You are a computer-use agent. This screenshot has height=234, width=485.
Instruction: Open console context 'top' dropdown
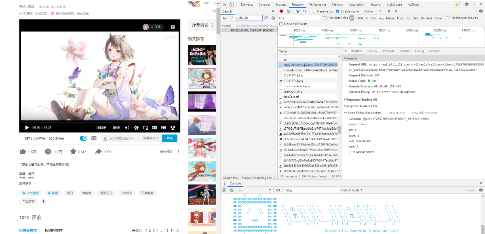tap(254, 190)
